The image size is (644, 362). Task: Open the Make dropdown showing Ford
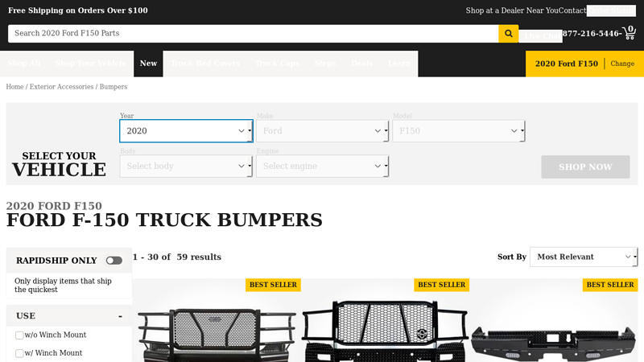coord(323,131)
